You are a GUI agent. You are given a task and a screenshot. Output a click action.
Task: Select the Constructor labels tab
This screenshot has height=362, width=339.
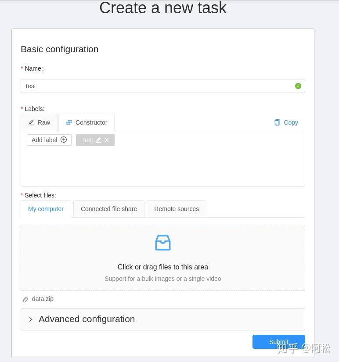pos(87,122)
